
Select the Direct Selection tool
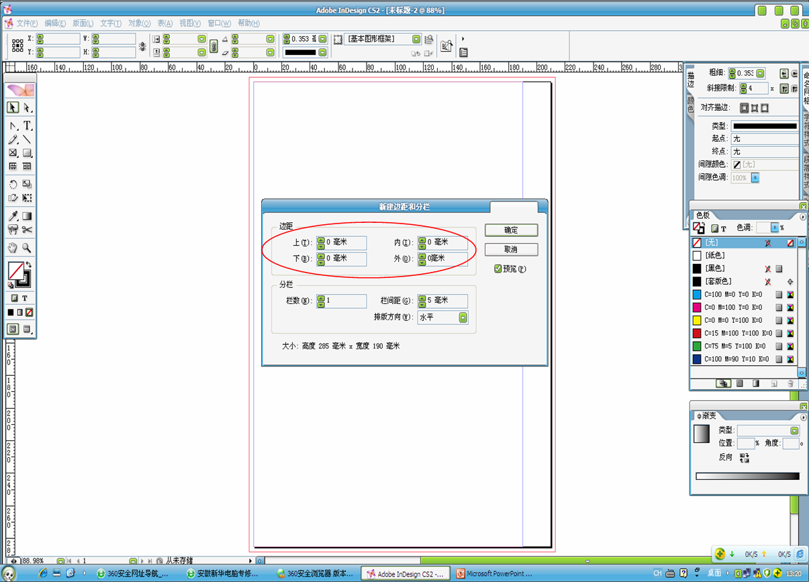point(28,108)
